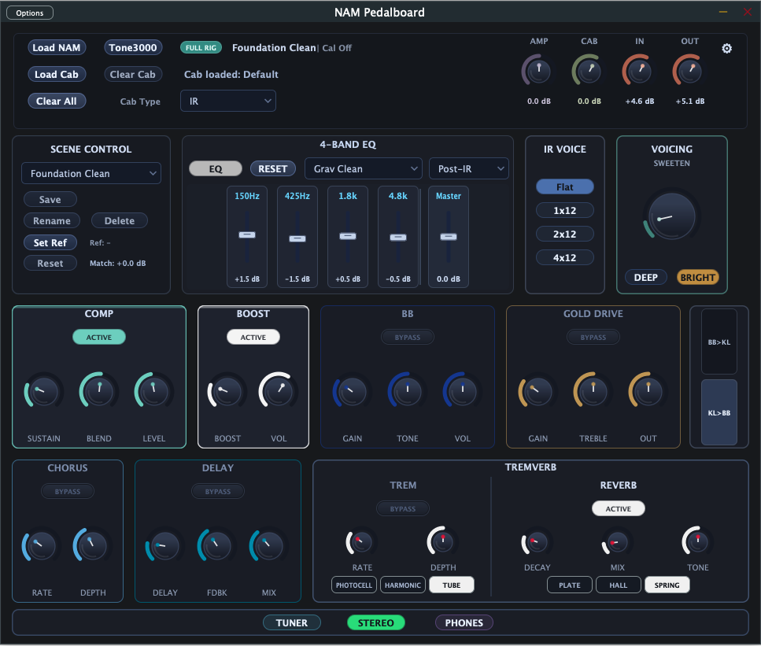Click the Comp Sustain knob
The width and height of the screenshot is (761, 646).
(43, 392)
